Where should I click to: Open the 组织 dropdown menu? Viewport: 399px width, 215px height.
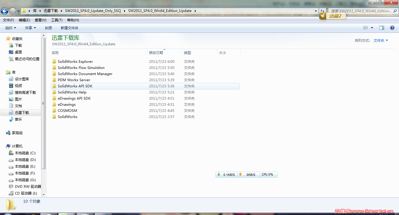click(x=11, y=28)
